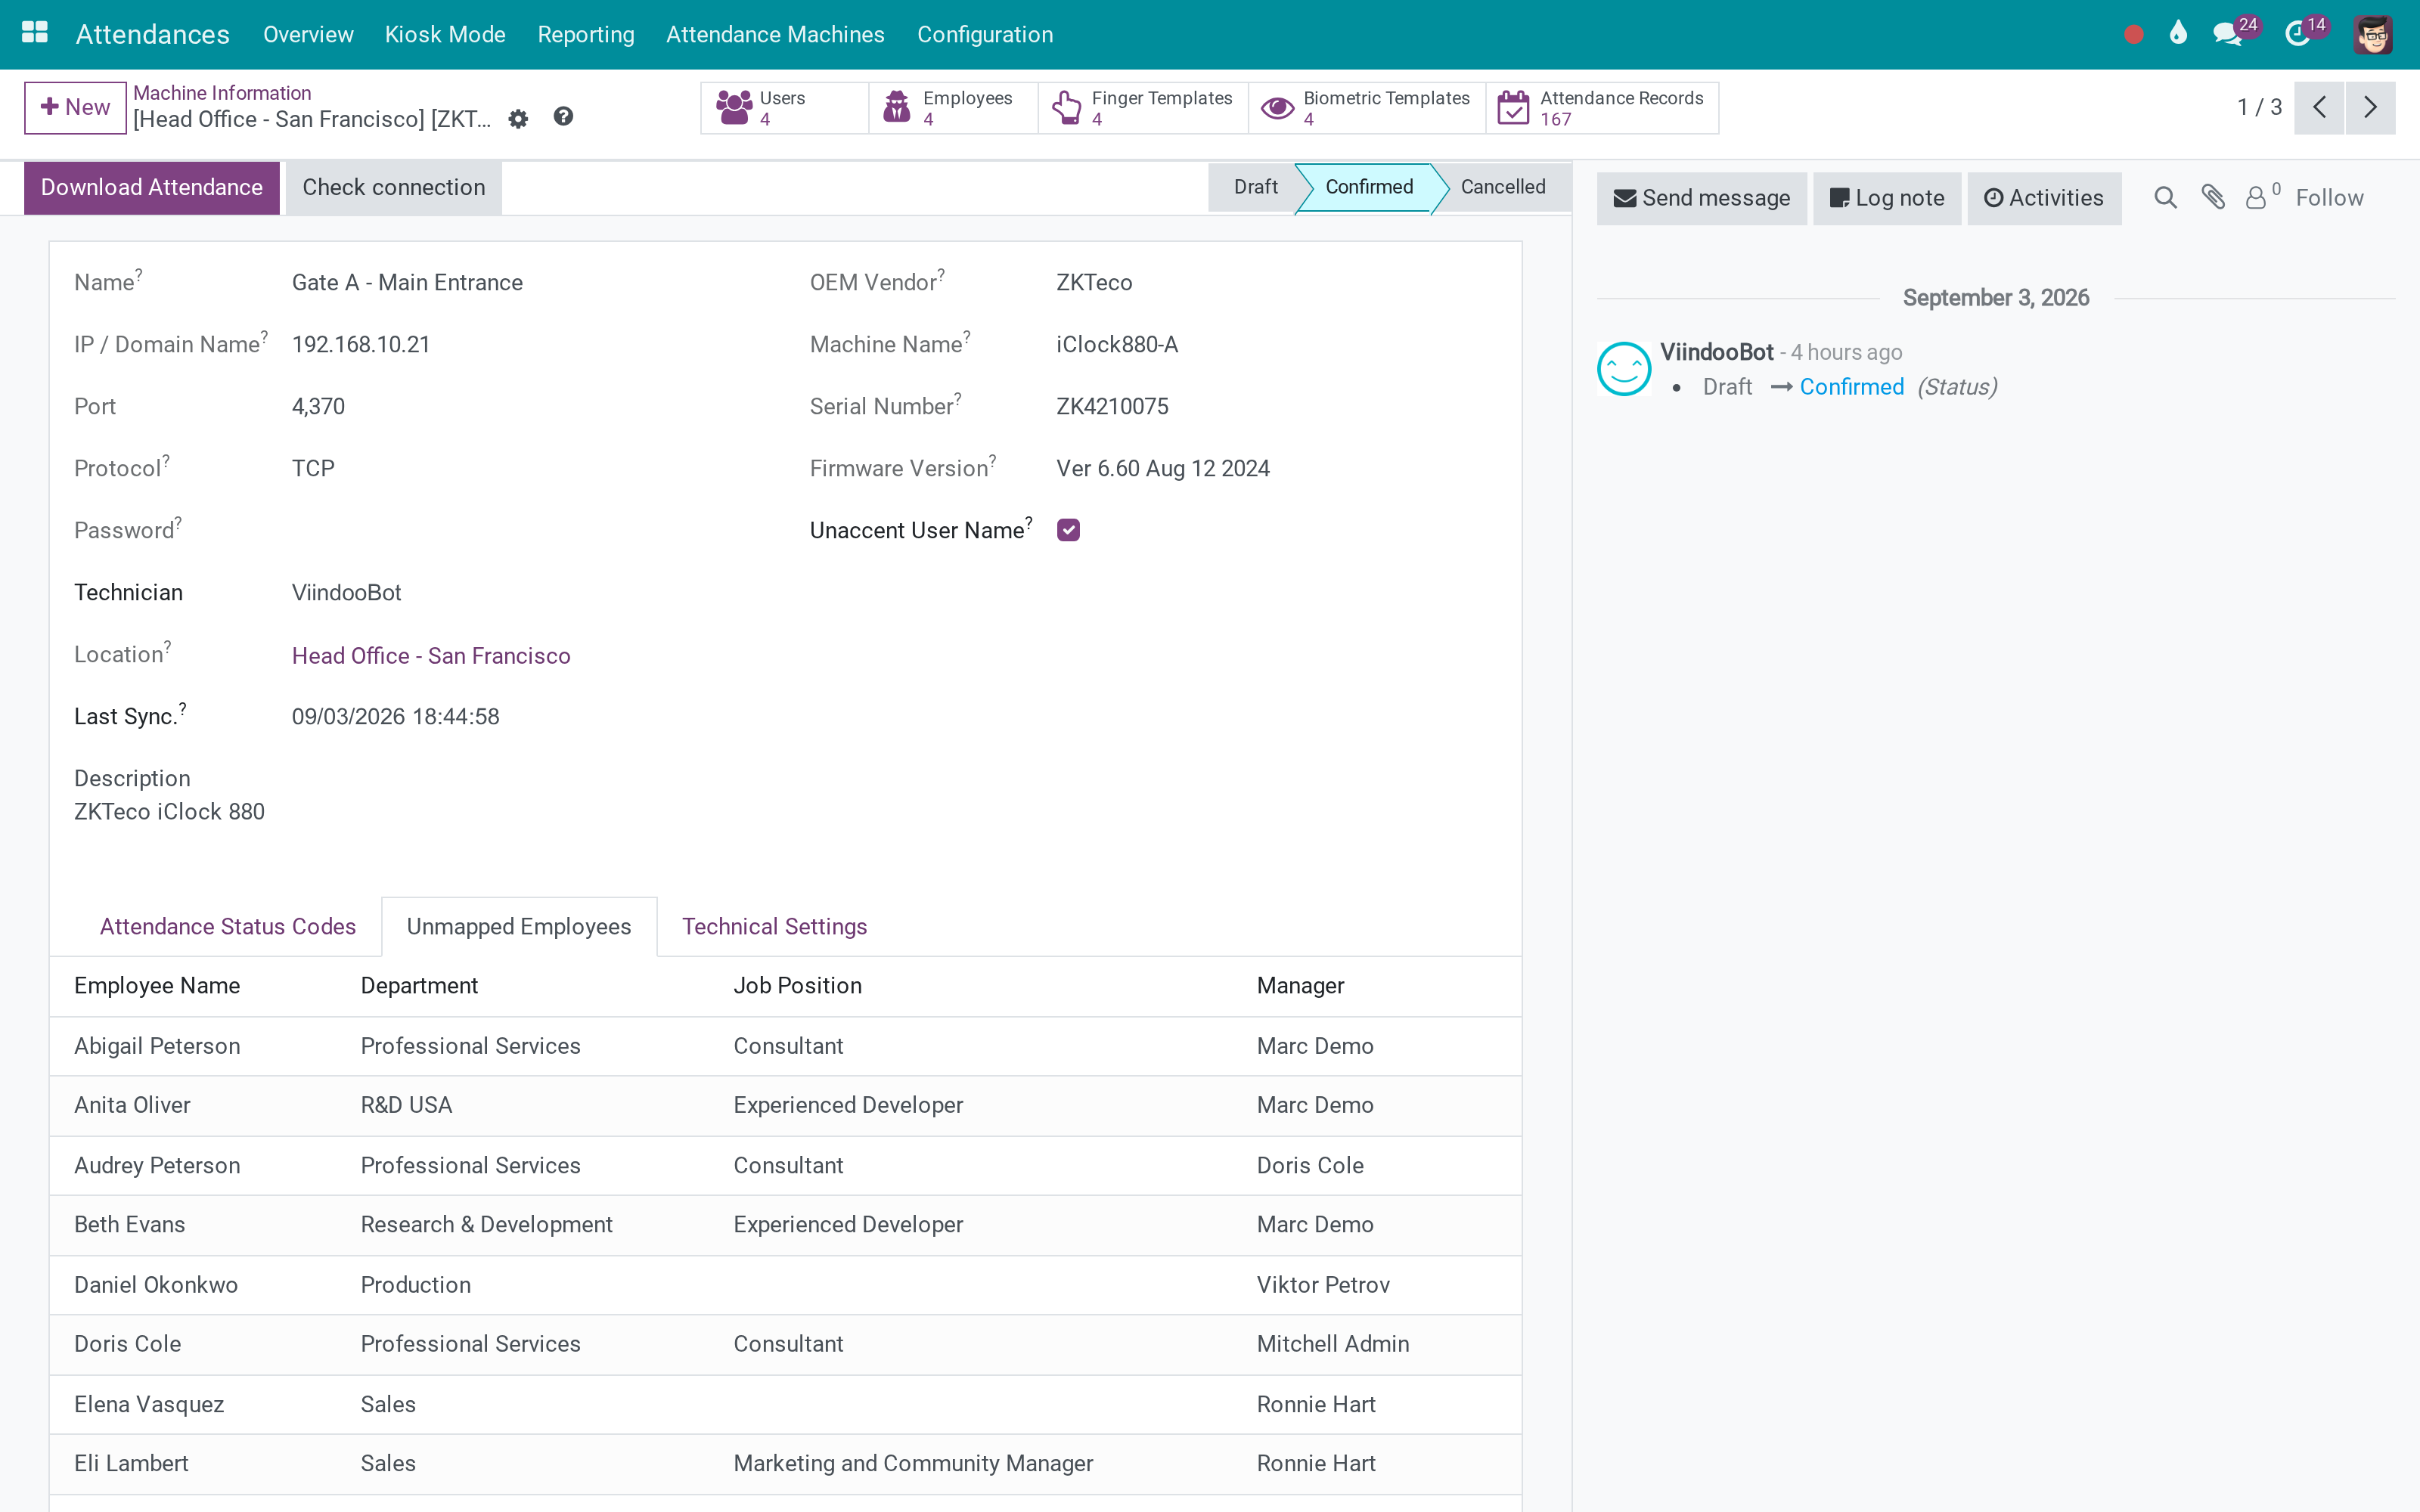Open the help question mark icon

click(564, 117)
